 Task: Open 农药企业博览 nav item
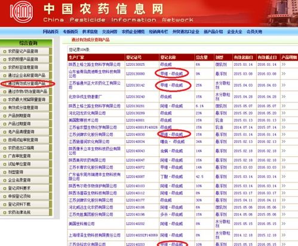pyautogui.click(x=133, y=32)
